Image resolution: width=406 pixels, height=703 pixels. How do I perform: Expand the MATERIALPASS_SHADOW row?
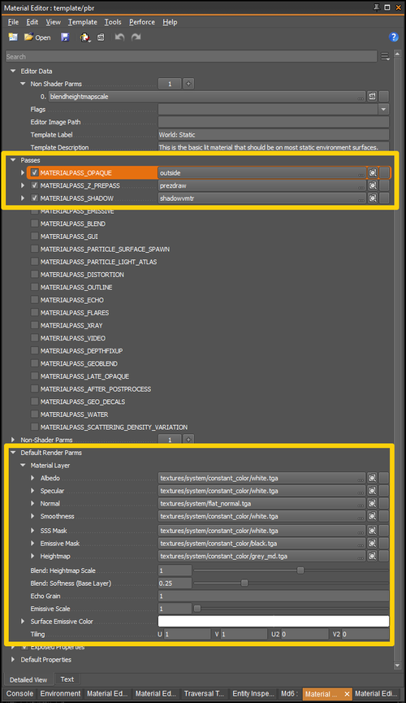(x=23, y=198)
